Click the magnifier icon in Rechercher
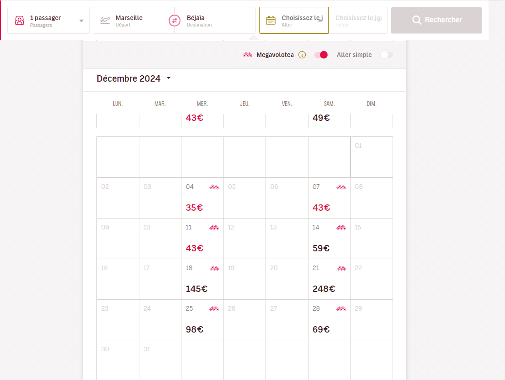Screen dimensions: 505x380 [x=416, y=20]
